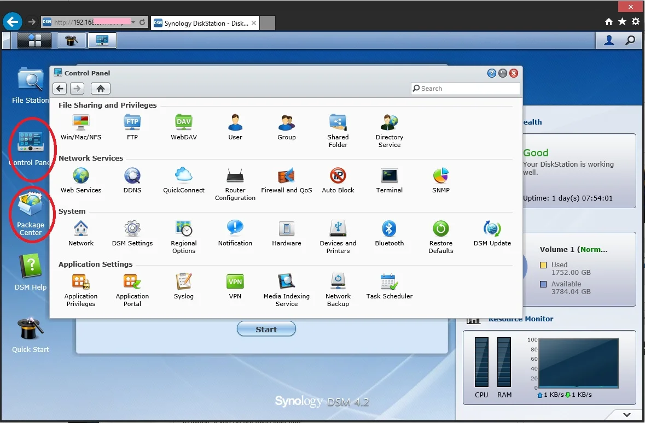
Task: Open Hardware settings
Action: 286,233
